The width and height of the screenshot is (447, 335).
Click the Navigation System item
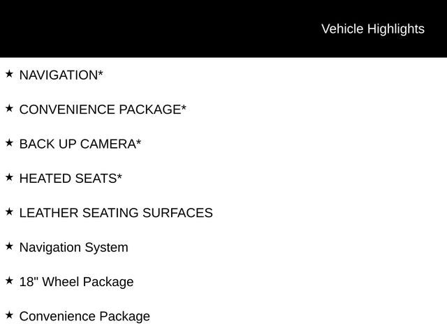click(x=74, y=248)
